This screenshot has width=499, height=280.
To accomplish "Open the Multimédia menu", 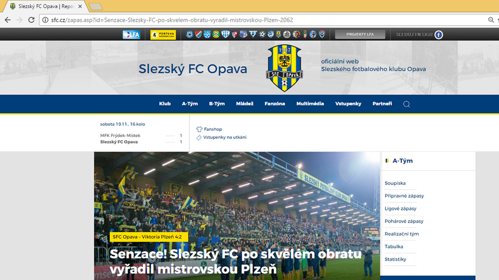I will point(310,104).
